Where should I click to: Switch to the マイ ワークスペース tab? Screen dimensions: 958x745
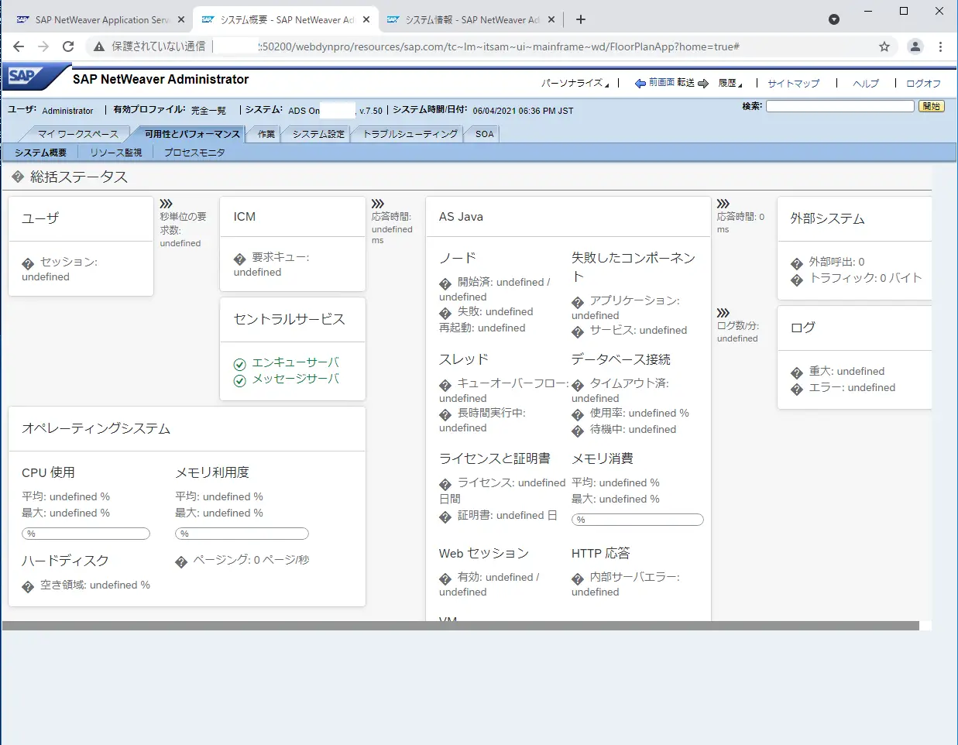pos(77,134)
